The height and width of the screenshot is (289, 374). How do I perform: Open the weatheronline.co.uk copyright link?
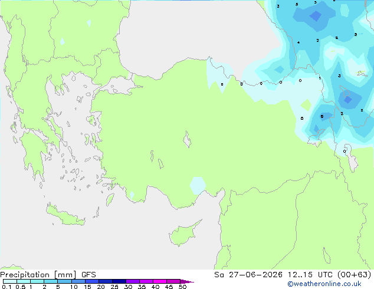coord(324,284)
